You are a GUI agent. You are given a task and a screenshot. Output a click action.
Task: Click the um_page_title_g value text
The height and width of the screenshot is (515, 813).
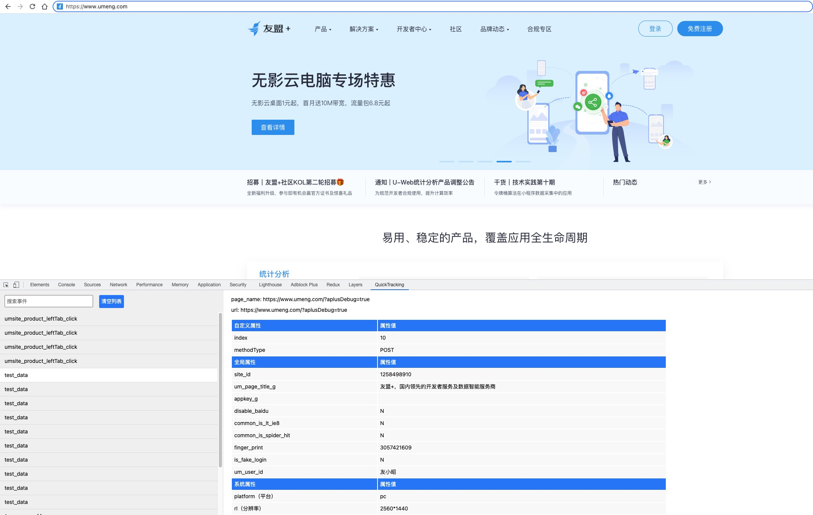tap(438, 387)
